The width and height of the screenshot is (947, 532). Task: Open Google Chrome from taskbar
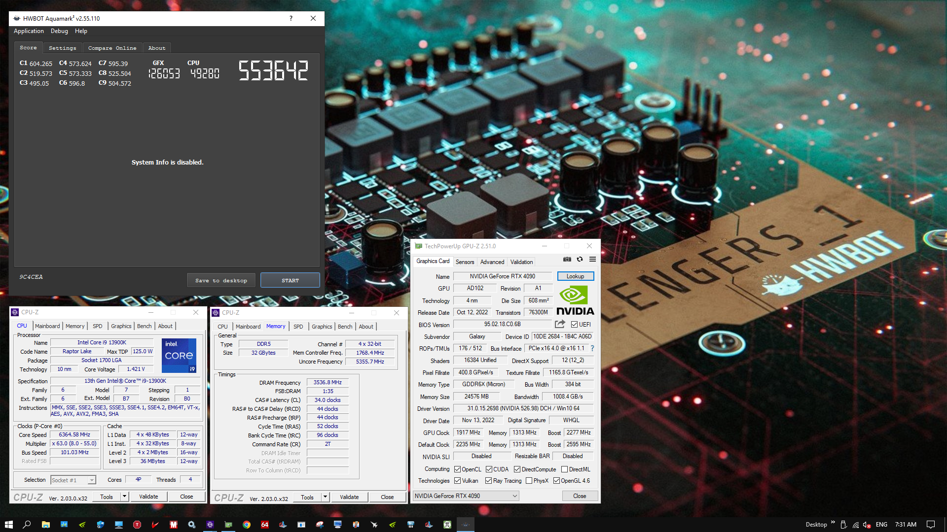coord(247,525)
